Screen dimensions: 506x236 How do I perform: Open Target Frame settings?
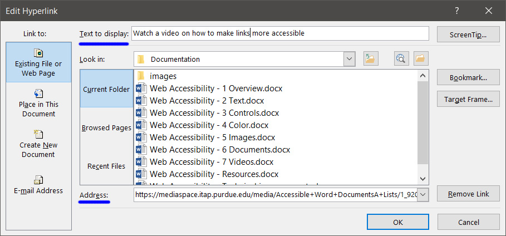tap(468, 99)
